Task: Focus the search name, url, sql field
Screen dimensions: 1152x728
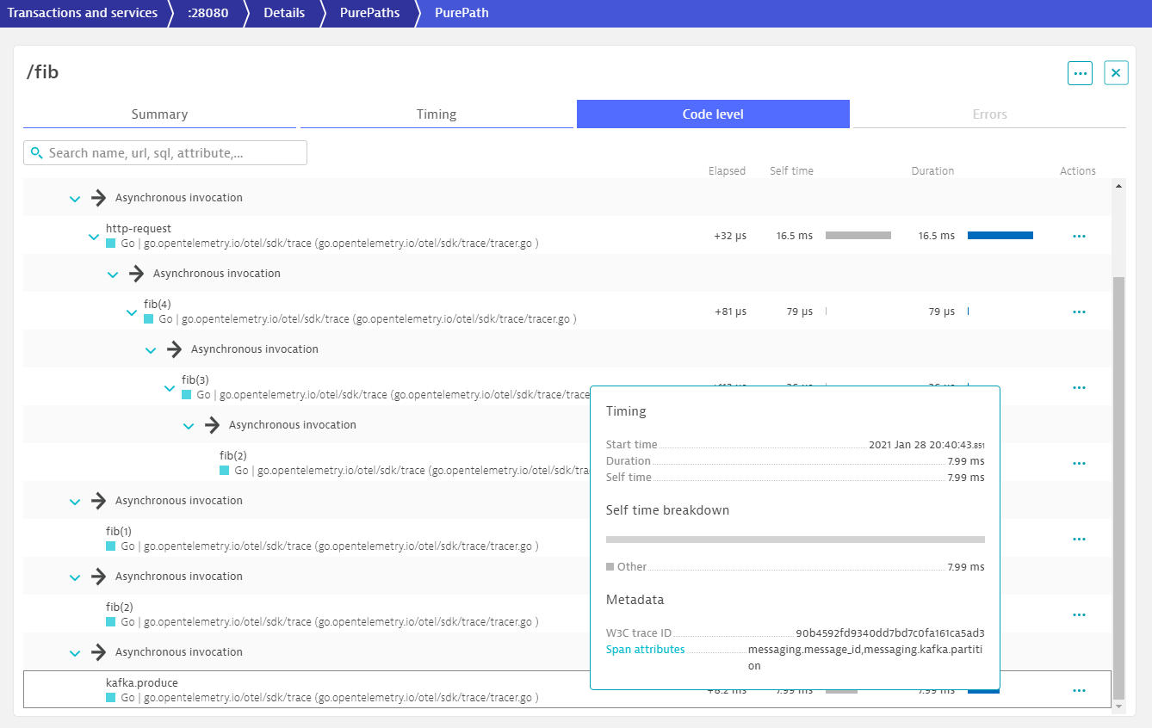Action: pos(165,153)
